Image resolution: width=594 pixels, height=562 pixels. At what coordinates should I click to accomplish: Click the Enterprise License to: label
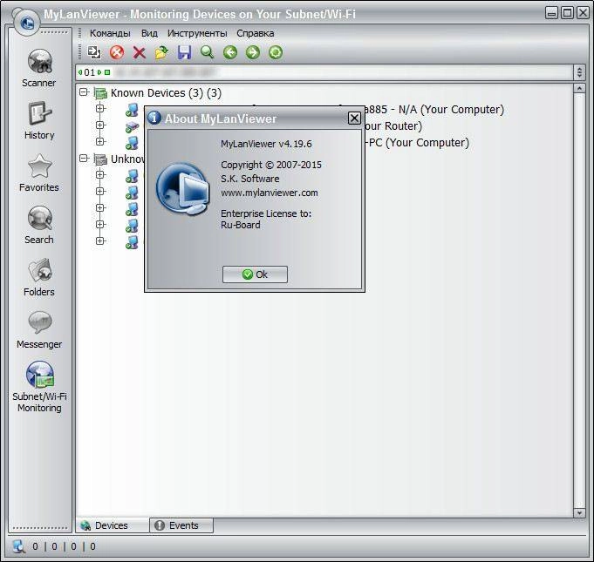click(x=266, y=213)
